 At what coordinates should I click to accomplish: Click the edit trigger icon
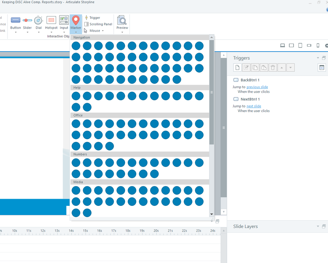246,68
